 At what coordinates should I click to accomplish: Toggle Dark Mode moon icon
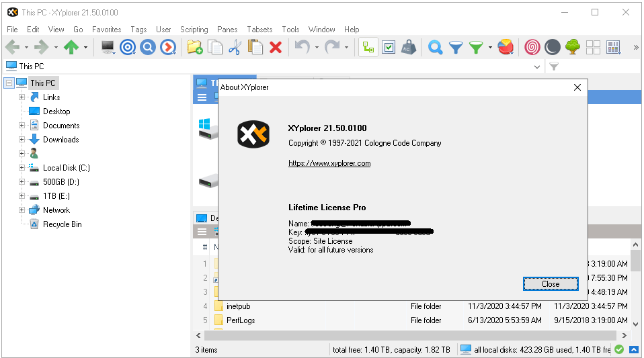pos(553,48)
